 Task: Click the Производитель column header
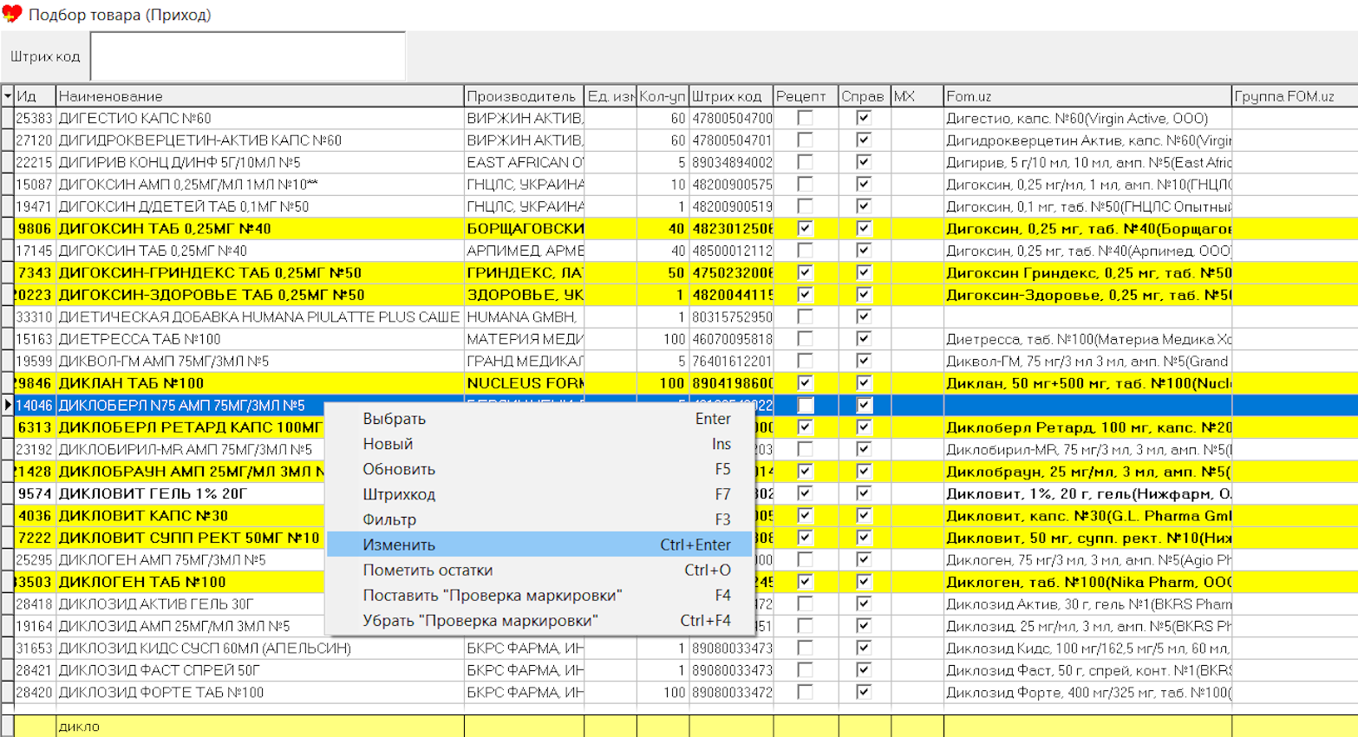point(523,96)
